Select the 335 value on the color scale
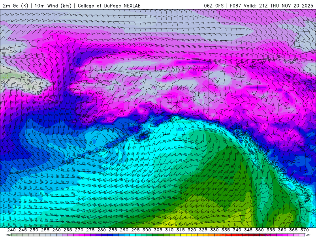316x237 pixels. [226, 230]
